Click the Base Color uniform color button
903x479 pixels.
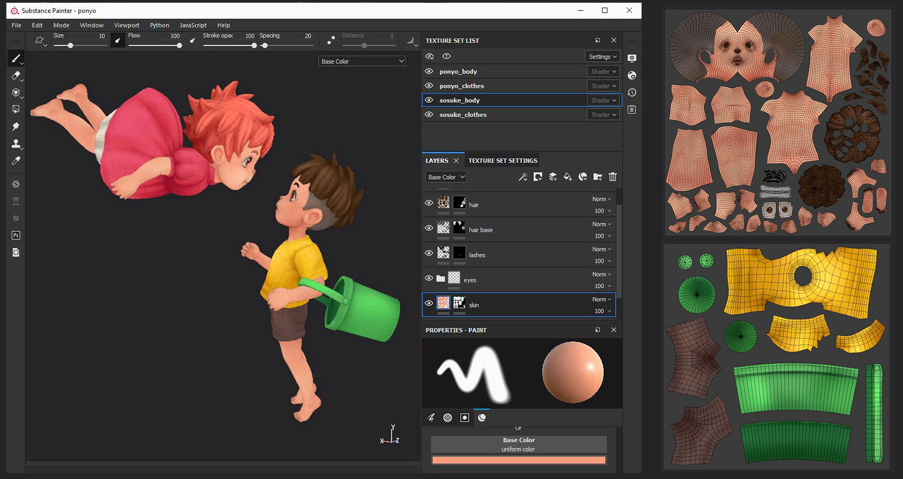point(518,444)
